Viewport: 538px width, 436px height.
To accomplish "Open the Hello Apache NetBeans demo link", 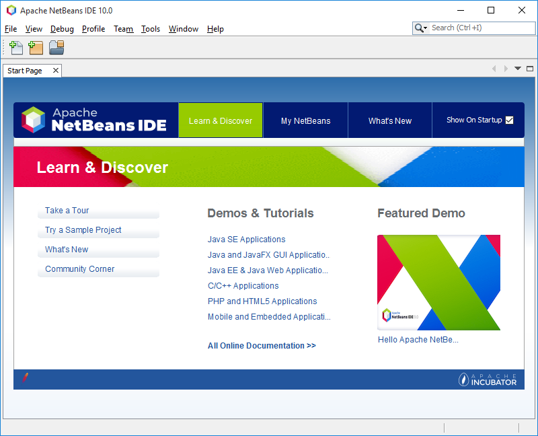I will point(418,340).
